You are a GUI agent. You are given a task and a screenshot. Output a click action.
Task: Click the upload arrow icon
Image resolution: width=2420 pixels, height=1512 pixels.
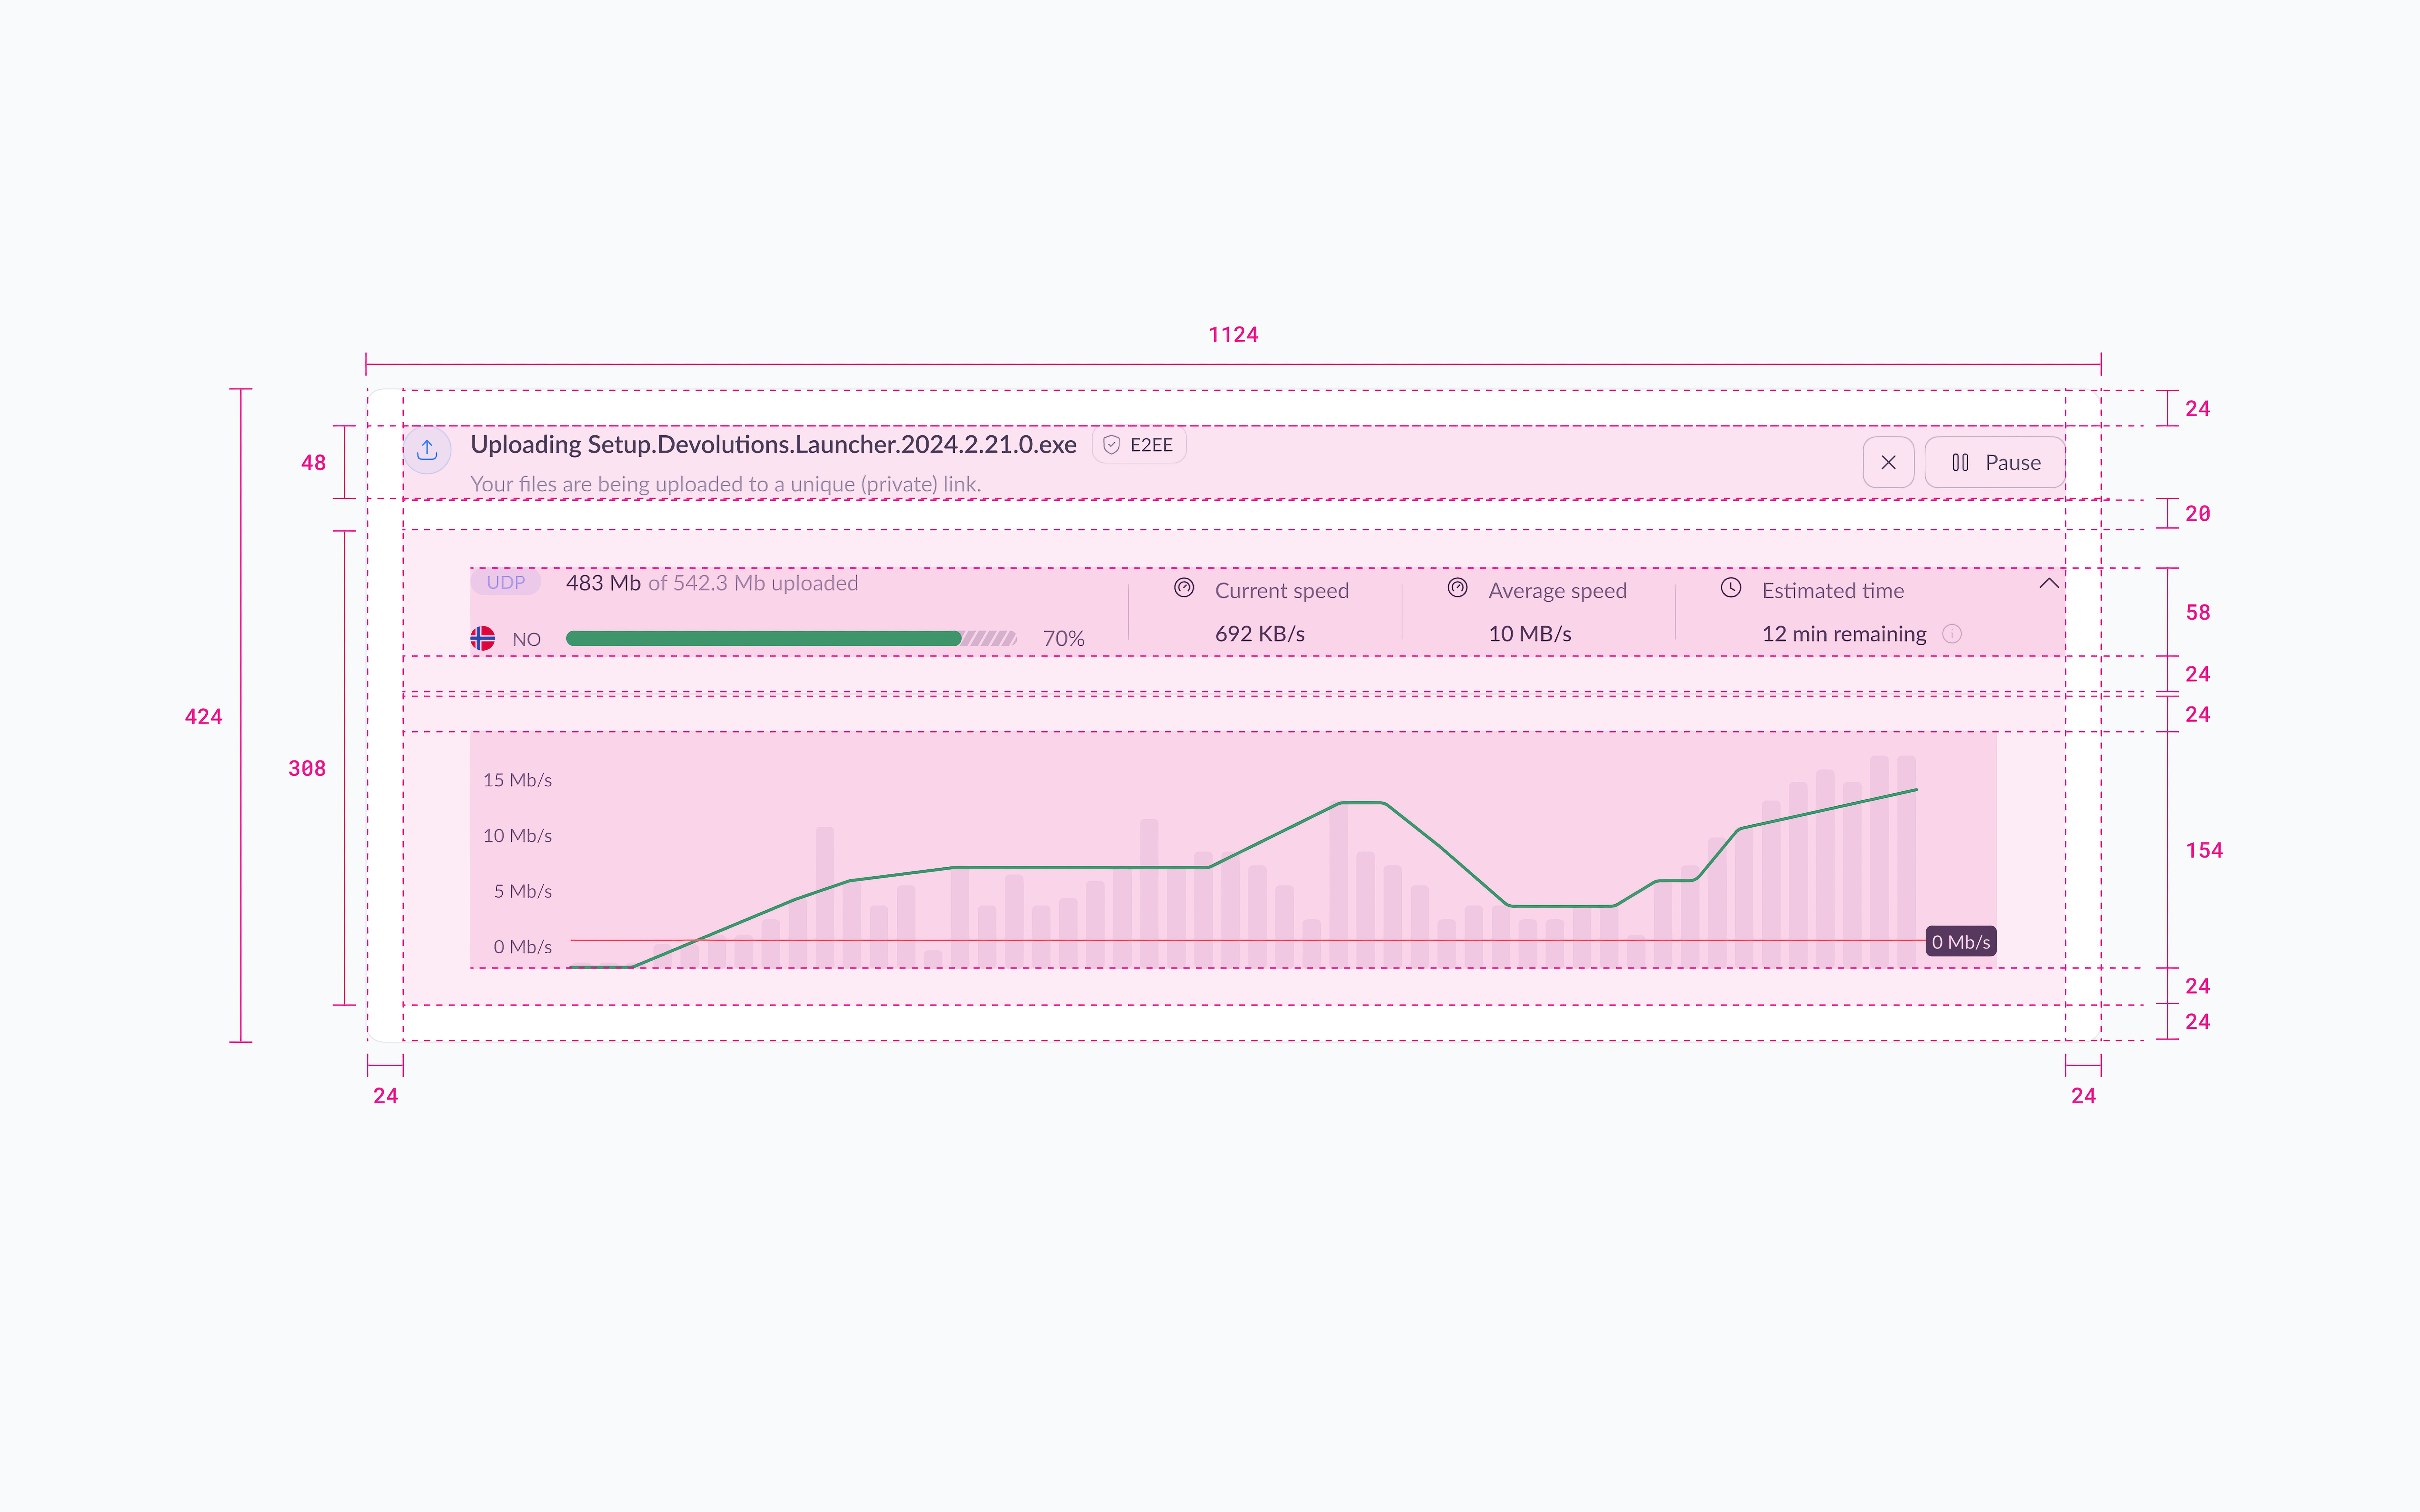point(427,449)
